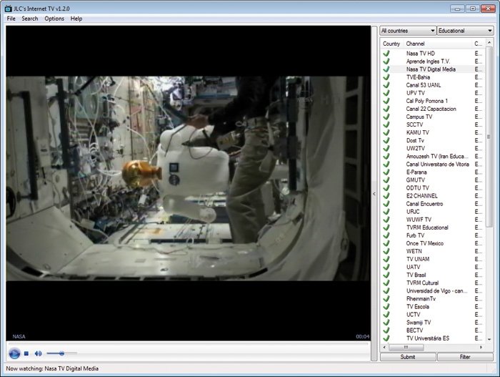
Task: Click the Play button in player controls
Action: pyautogui.click(x=14, y=353)
